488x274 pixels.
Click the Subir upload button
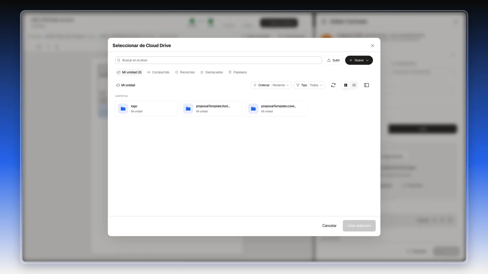pos(333,60)
